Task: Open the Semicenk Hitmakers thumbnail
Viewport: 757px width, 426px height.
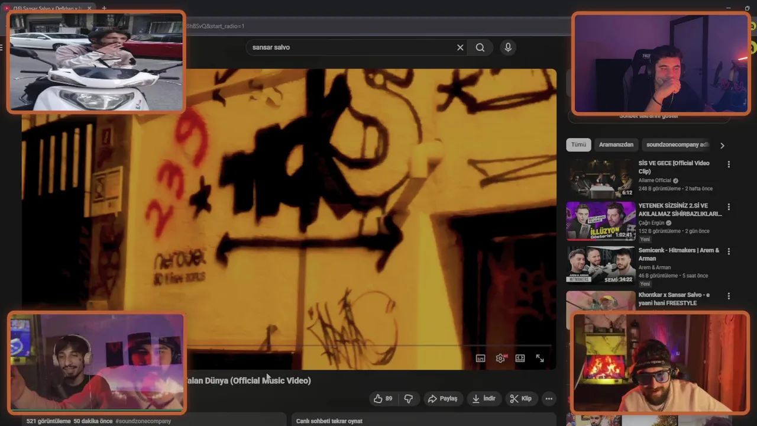Action: click(x=601, y=265)
